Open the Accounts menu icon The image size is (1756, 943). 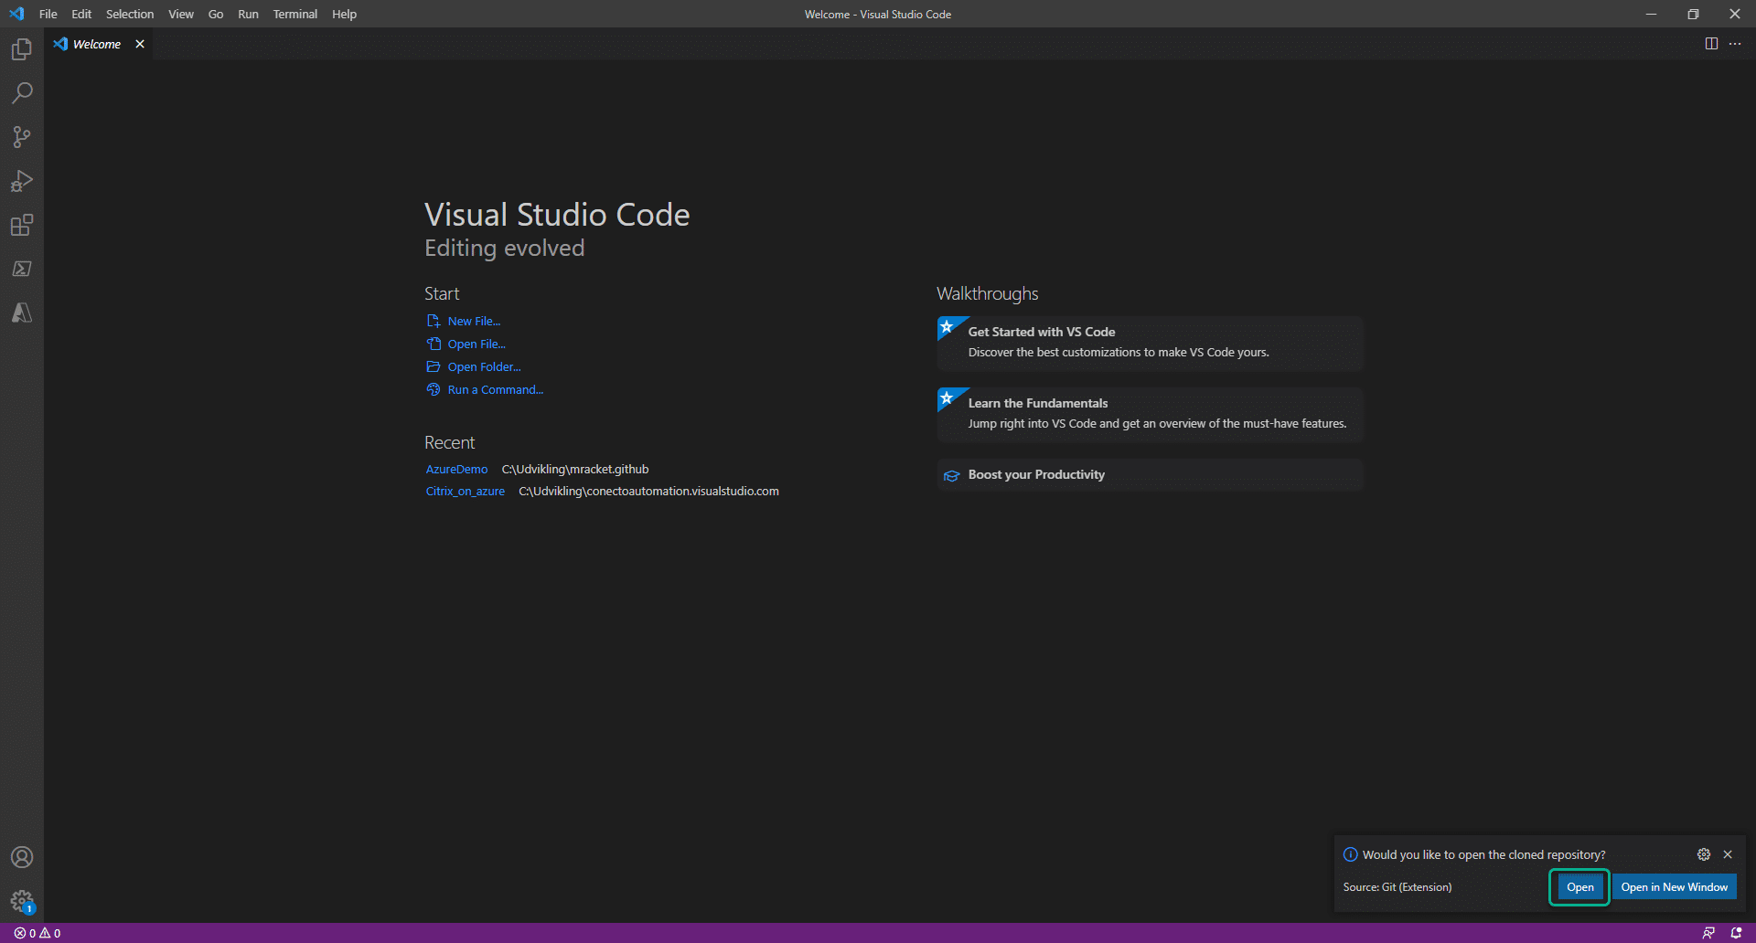coord(22,857)
